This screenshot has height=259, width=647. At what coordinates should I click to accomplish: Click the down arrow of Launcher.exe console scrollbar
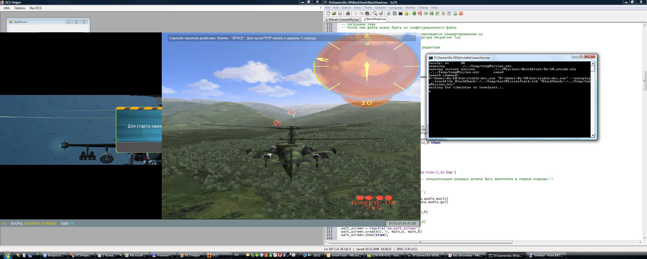593,135
